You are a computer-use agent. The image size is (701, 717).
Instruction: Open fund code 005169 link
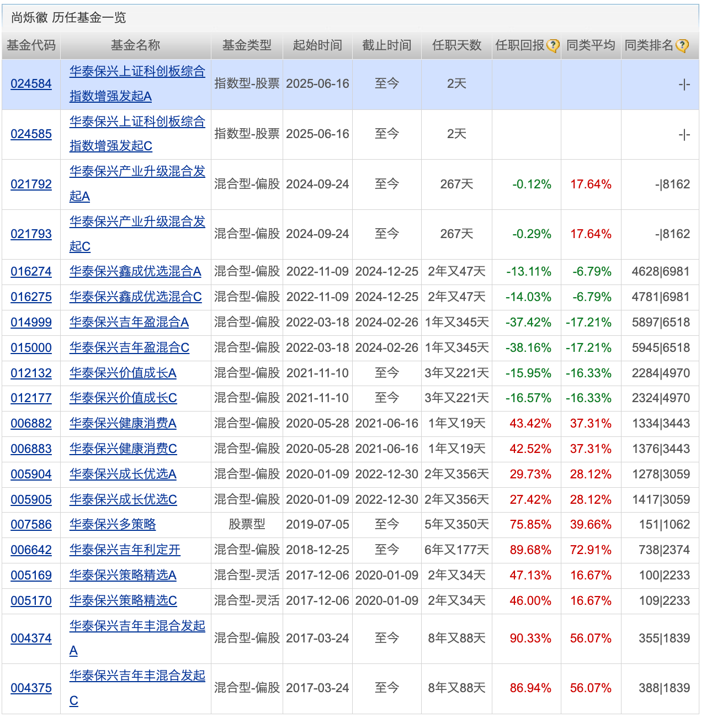point(31,576)
